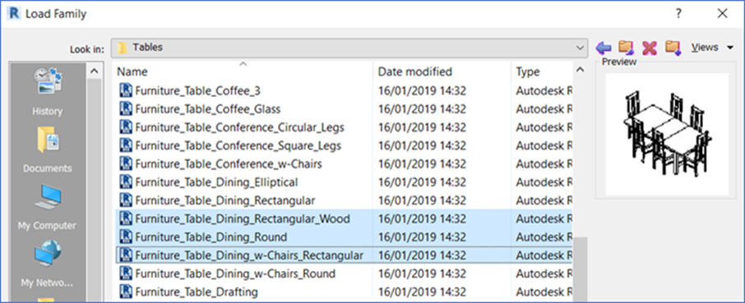Select Furniture_Table_Dining_w-Chairs_Round file name
745x303 pixels.
tap(235, 273)
